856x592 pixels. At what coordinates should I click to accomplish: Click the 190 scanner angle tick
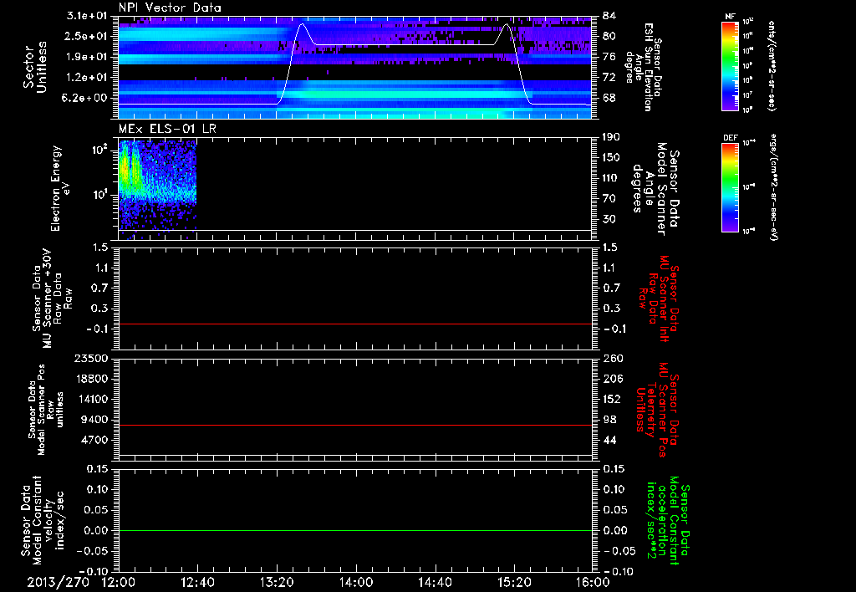pos(611,137)
